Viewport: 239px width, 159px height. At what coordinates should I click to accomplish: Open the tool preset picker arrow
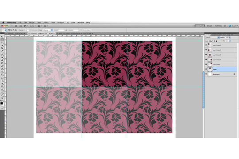click(x=6, y=30)
